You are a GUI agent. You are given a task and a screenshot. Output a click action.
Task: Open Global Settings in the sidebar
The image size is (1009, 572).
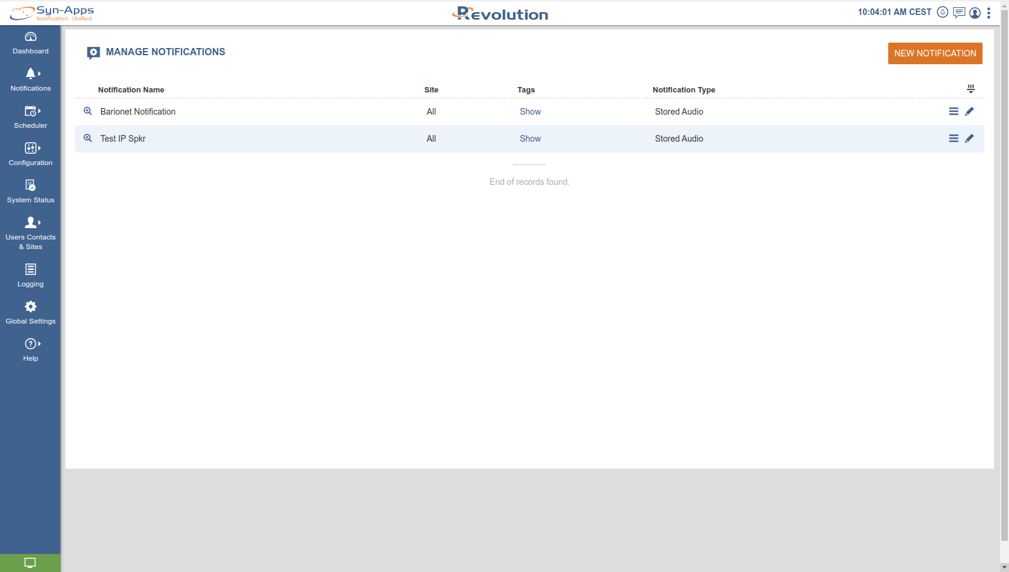point(31,312)
